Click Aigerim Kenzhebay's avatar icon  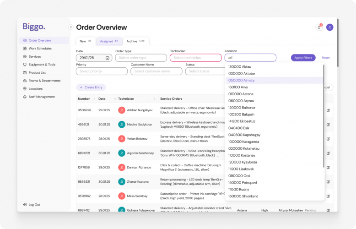[122, 153]
